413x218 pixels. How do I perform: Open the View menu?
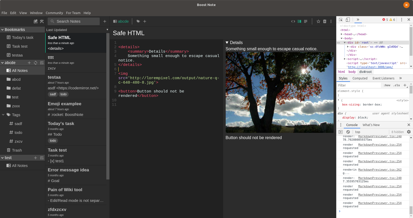click(x=23, y=13)
